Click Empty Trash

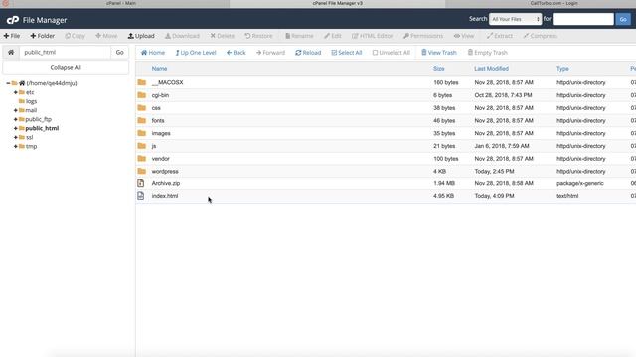coord(488,53)
